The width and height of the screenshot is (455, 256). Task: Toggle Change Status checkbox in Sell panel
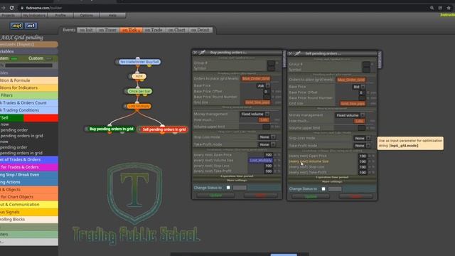click(323, 189)
